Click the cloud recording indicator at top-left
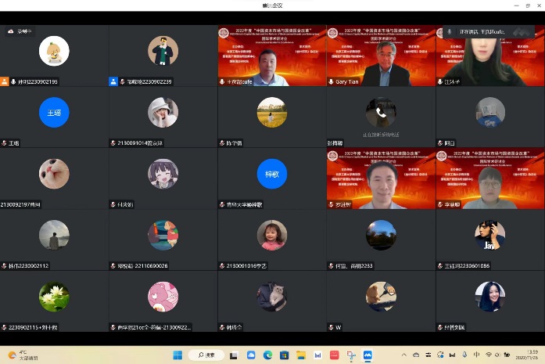This screenshot has height=364, width=545. [21, 31]
